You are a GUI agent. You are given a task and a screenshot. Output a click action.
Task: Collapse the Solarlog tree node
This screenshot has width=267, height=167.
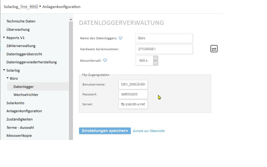click(x=4, y=70)
